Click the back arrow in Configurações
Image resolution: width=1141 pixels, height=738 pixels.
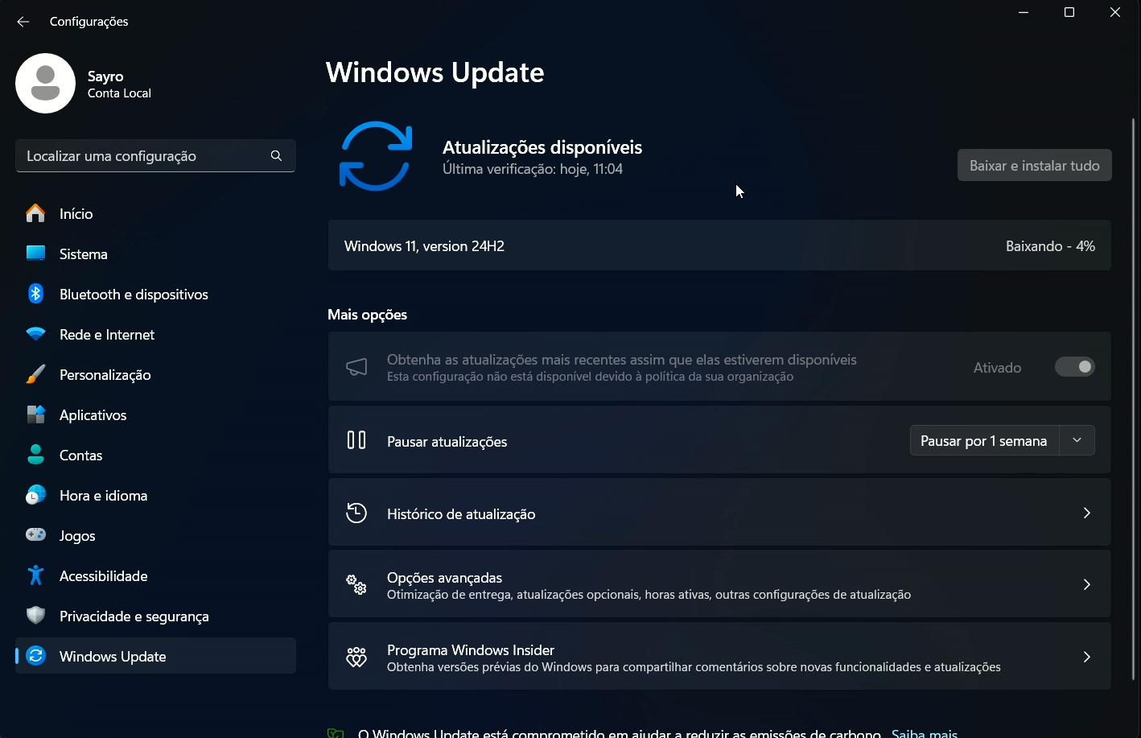click(23, 22)
